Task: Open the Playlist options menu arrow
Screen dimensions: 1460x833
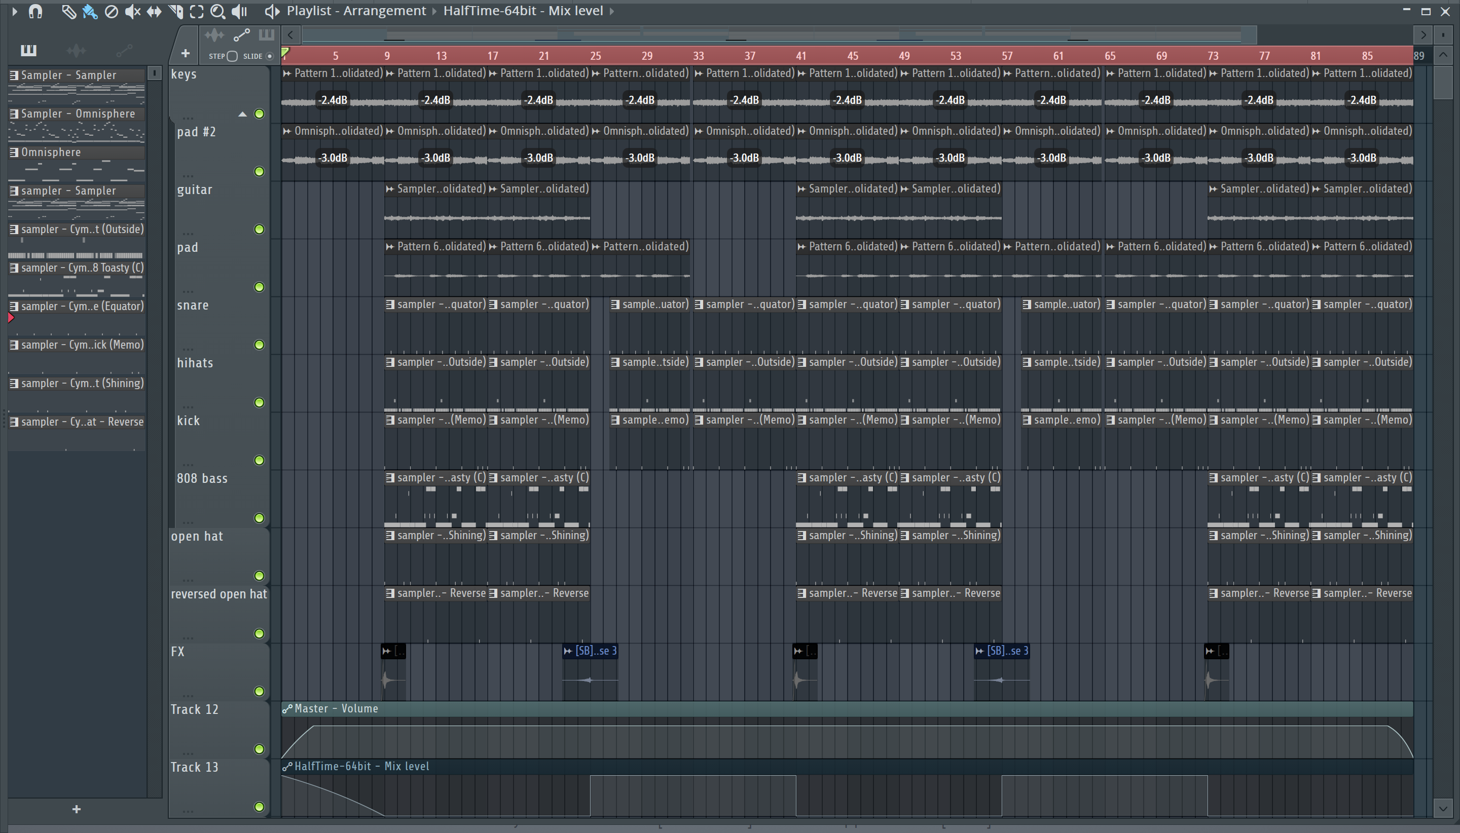Action: tap(14, 11)
